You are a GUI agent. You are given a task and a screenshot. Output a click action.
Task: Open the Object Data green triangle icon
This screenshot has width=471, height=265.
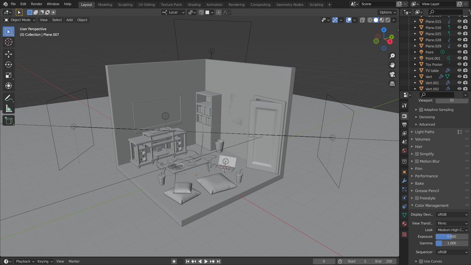(404, 215)
